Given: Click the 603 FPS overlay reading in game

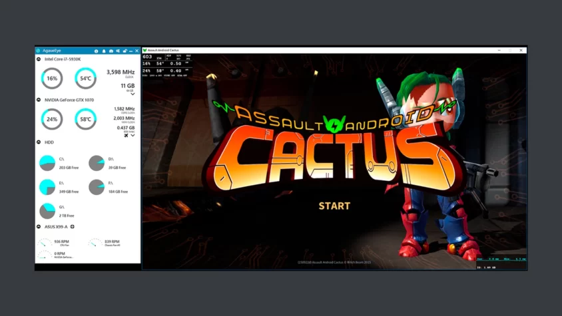Looking at the screenshot, I should [147, 57].
